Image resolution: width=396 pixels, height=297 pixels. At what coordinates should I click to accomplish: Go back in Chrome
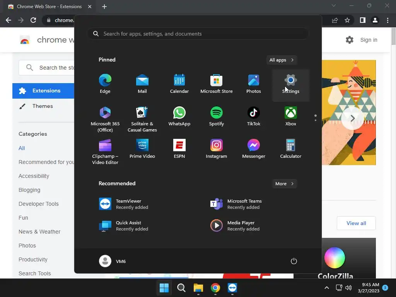pyautogui.click(x=9, y=20)
